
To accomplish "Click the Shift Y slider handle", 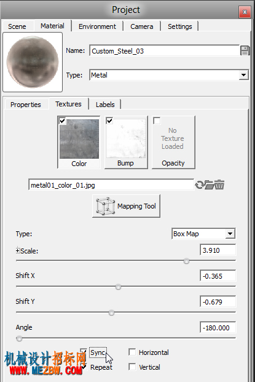I will 111,313.
